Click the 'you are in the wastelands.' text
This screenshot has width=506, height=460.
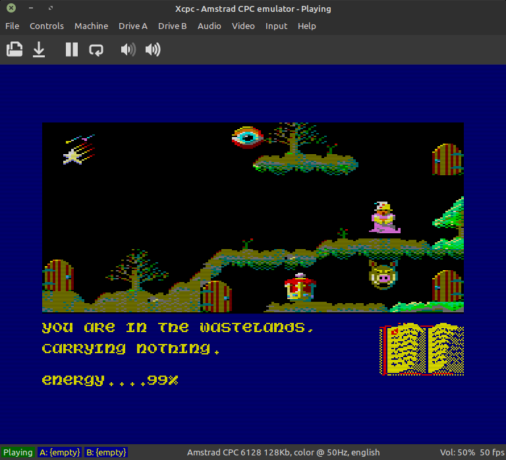click(177, 328)
